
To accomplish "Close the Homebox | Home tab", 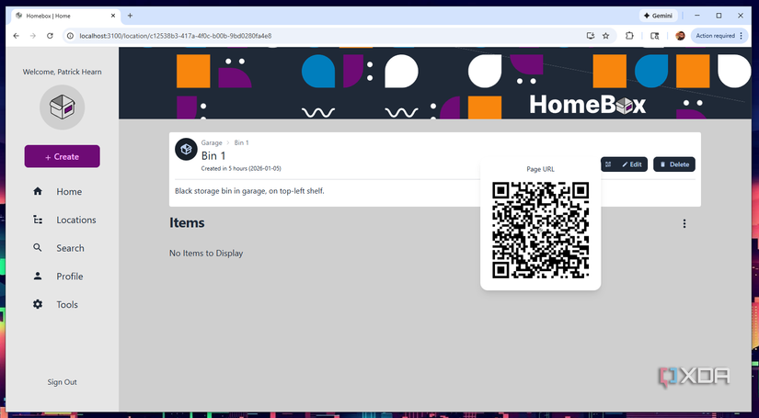I will tap(113, 16).
